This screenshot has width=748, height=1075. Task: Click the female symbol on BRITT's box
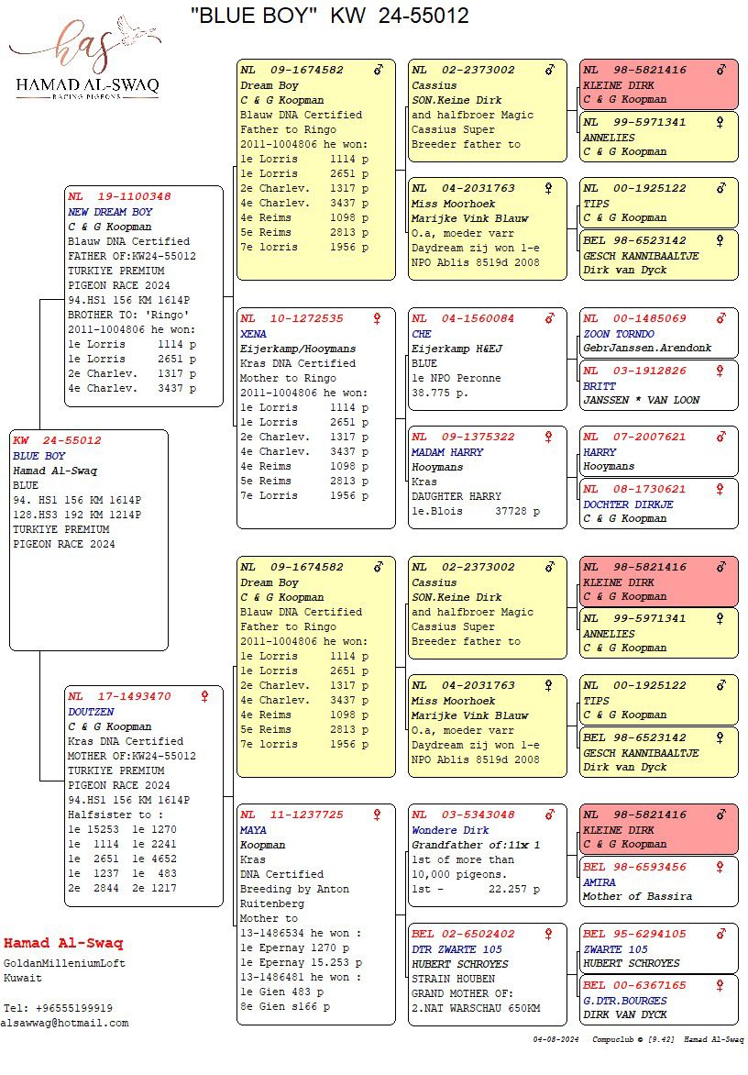pos(720,371)
